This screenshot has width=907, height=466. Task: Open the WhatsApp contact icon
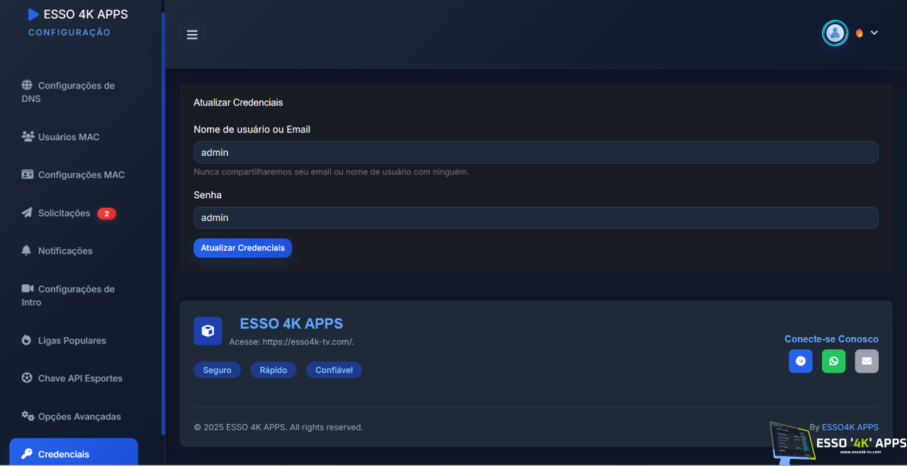(x=833, y=361)
